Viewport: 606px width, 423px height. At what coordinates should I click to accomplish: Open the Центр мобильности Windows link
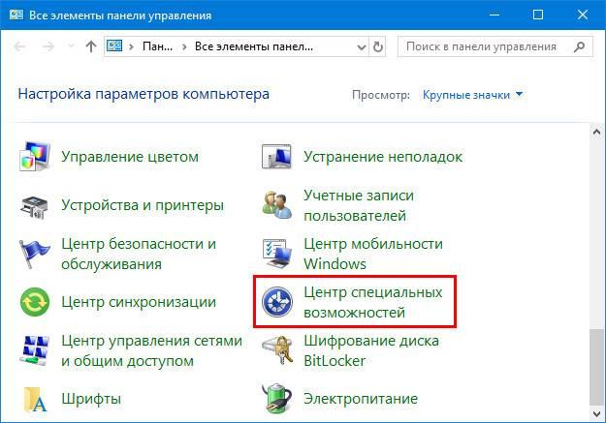pos(373,254)
